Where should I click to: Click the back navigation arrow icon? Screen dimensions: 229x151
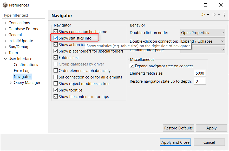point(202,15)
